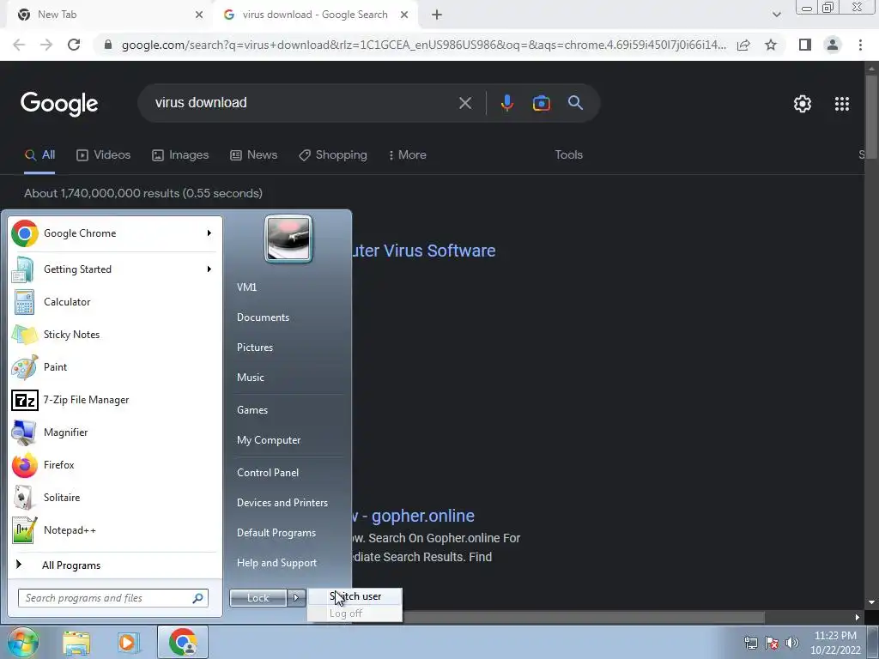Choose Log off from power menu
Image resolution: width=879 pixels, height=659 pixels.
click(355, 613)
